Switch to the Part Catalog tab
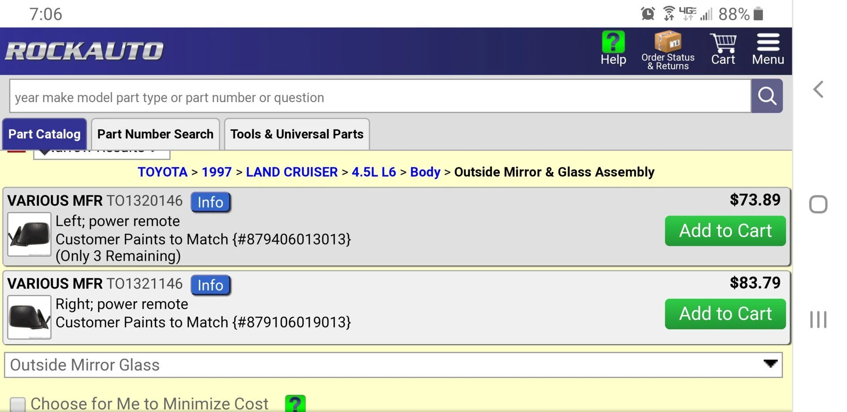 click(x=45, y=134)
